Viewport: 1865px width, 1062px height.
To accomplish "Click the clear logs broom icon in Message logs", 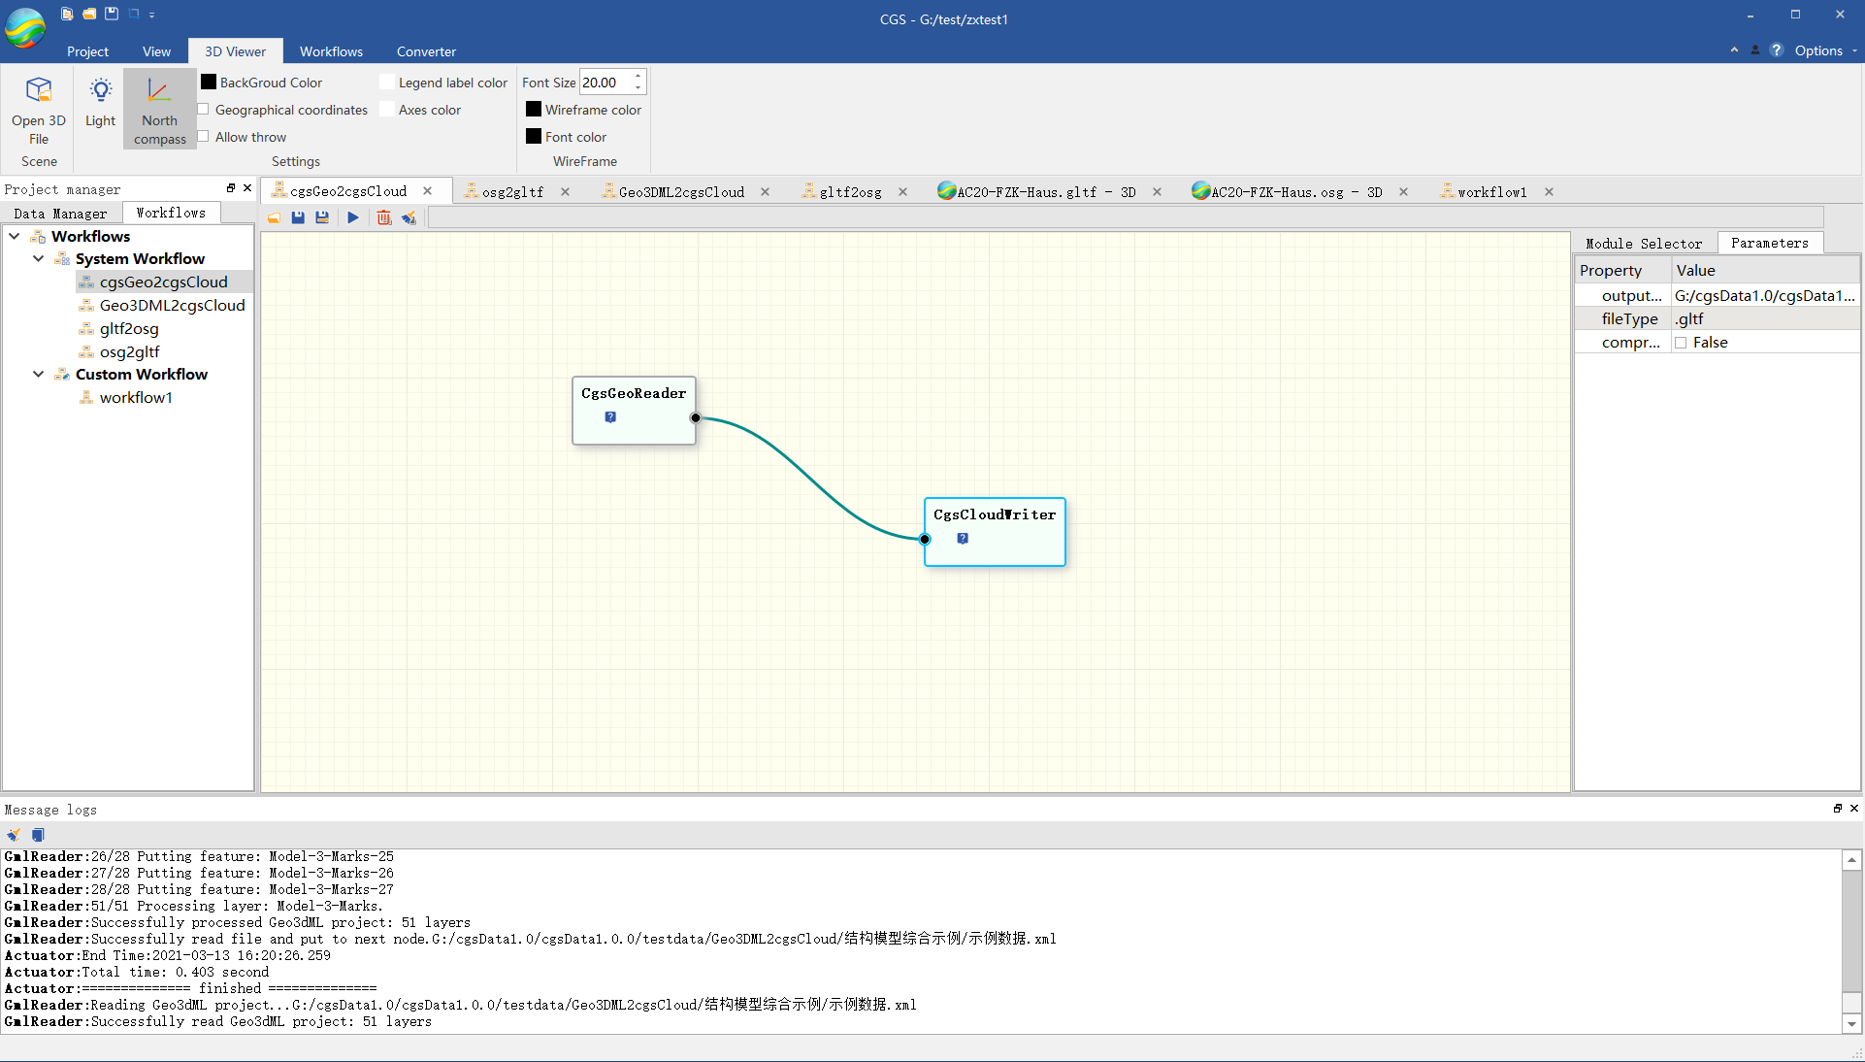I will (x=14, y=835).
